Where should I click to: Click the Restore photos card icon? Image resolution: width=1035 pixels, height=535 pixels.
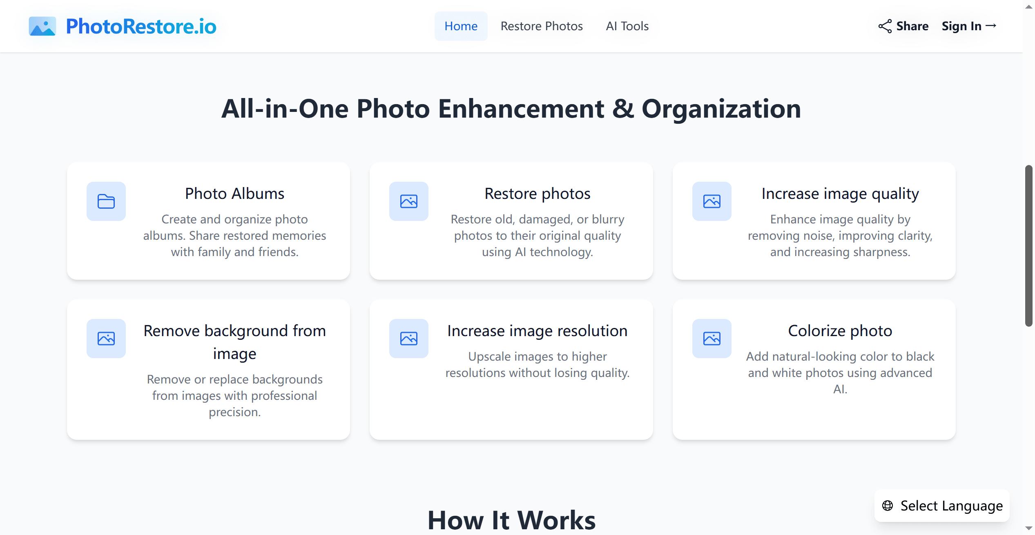(409, 201)
